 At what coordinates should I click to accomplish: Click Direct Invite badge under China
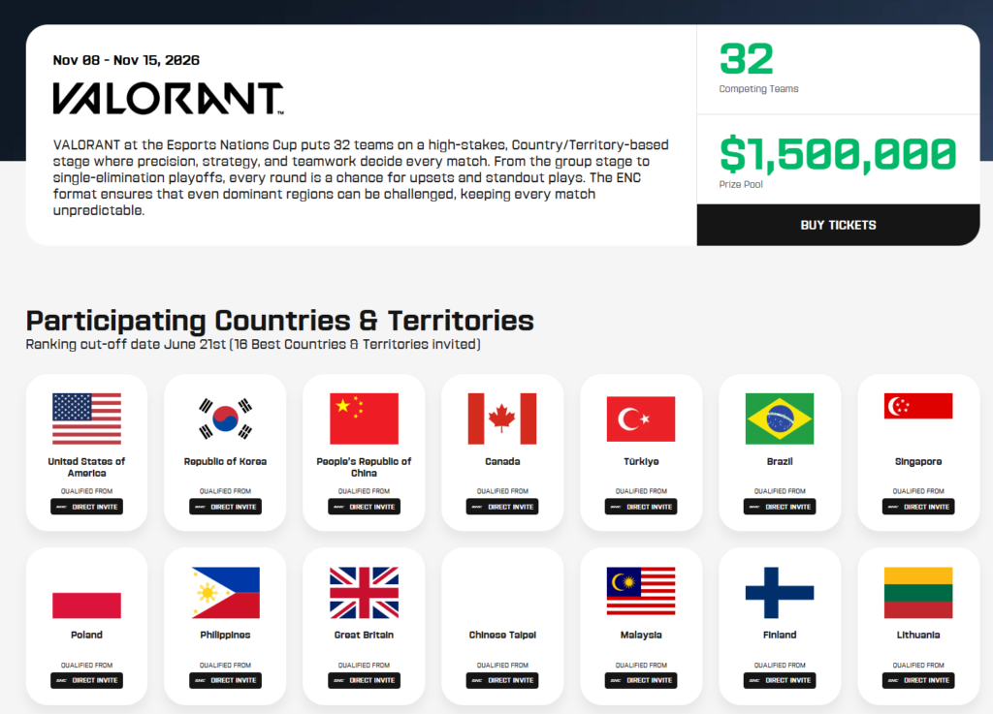coord(365,507)
